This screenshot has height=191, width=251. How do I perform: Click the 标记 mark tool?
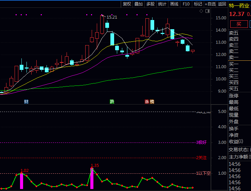198,4
